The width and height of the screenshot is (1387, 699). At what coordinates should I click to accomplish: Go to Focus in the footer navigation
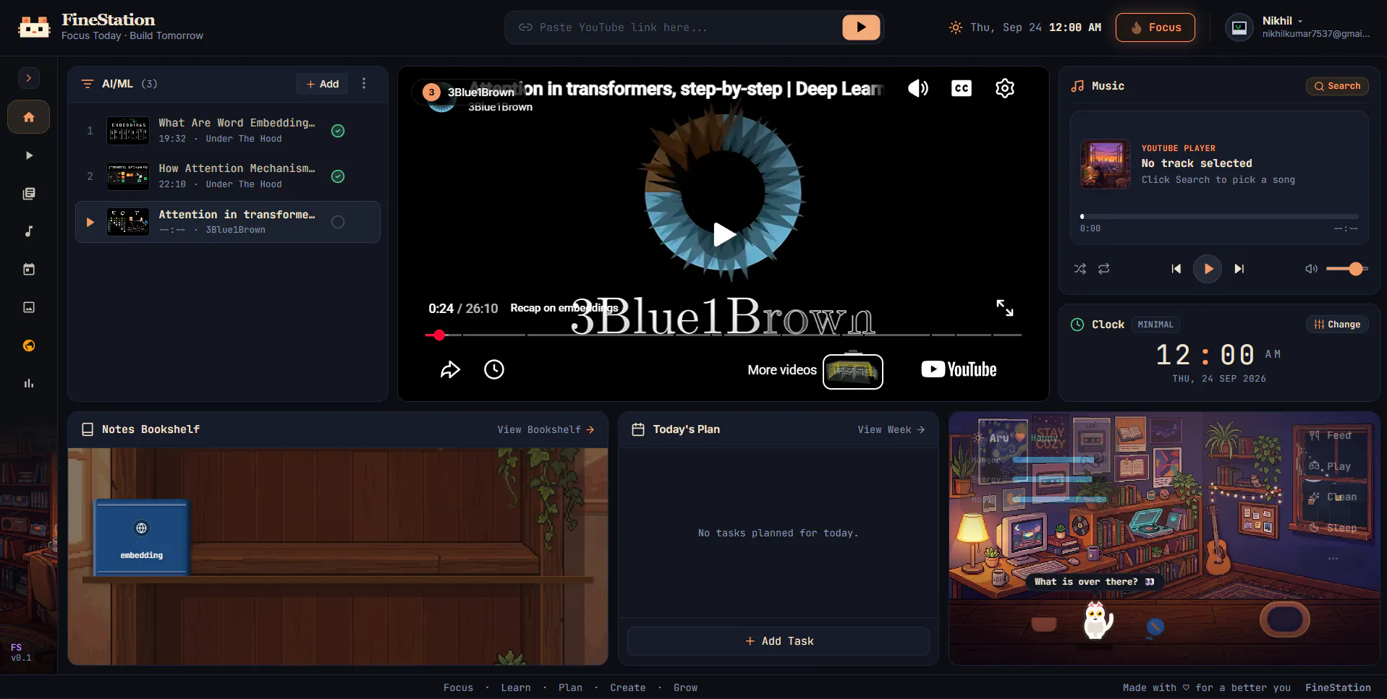[x=458, y=687]
